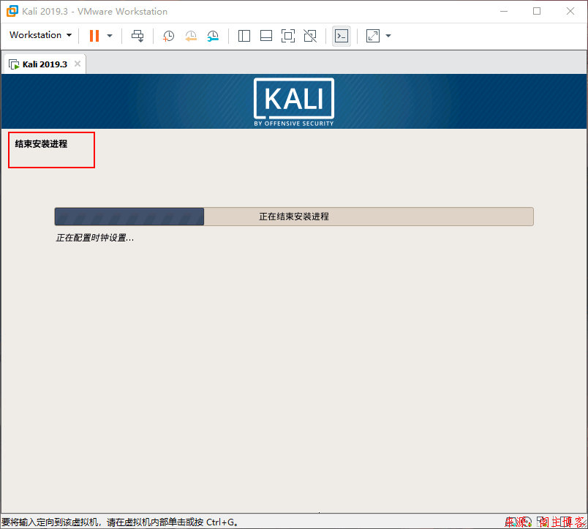588x529 pixels.
Task: Switch to Unity mode icon
Action: (310, 36)
